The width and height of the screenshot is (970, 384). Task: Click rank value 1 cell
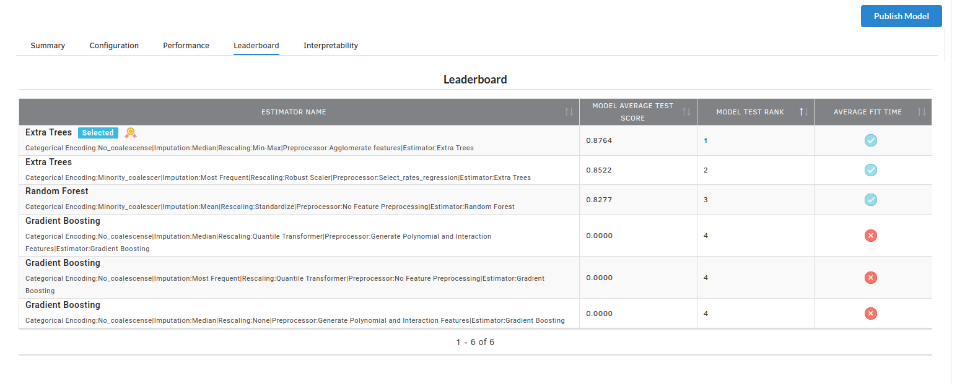click(x=755, y=140)
